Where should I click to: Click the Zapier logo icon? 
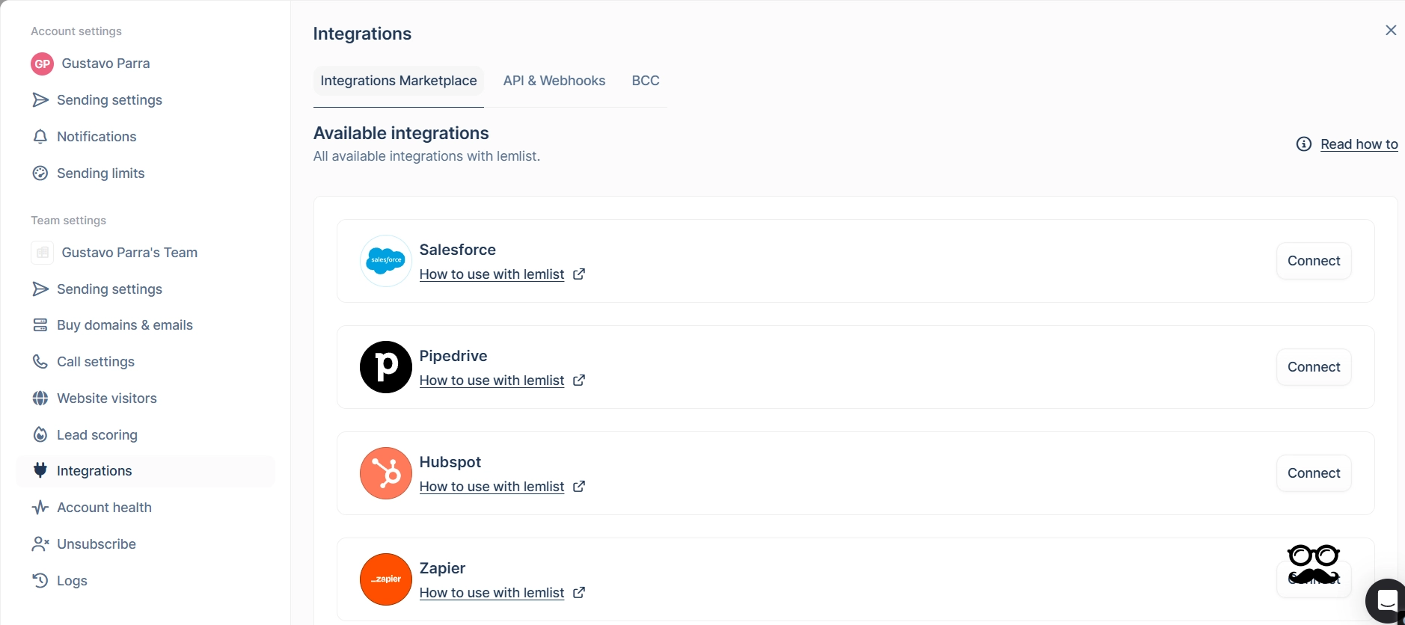385,579
